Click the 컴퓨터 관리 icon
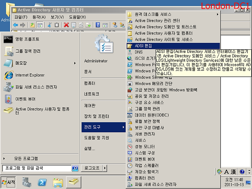 point(130,178)
